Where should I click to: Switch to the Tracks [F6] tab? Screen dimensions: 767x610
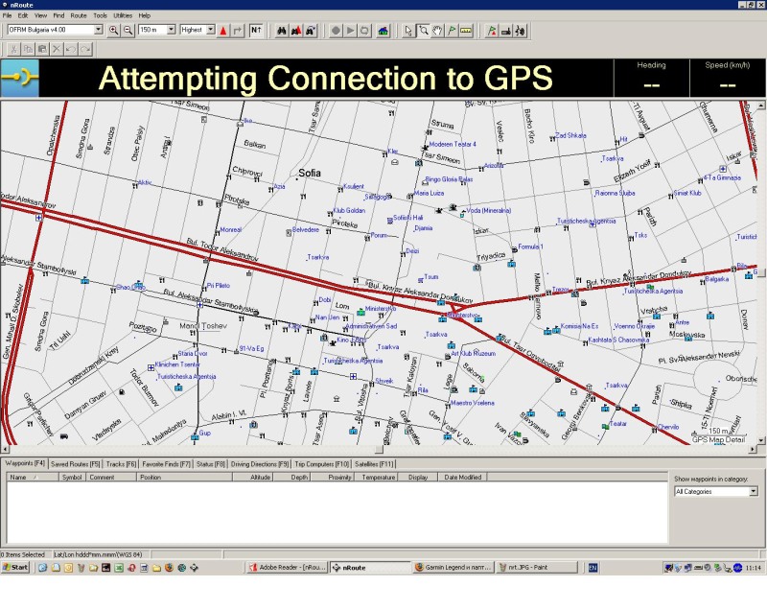(121, 464)
